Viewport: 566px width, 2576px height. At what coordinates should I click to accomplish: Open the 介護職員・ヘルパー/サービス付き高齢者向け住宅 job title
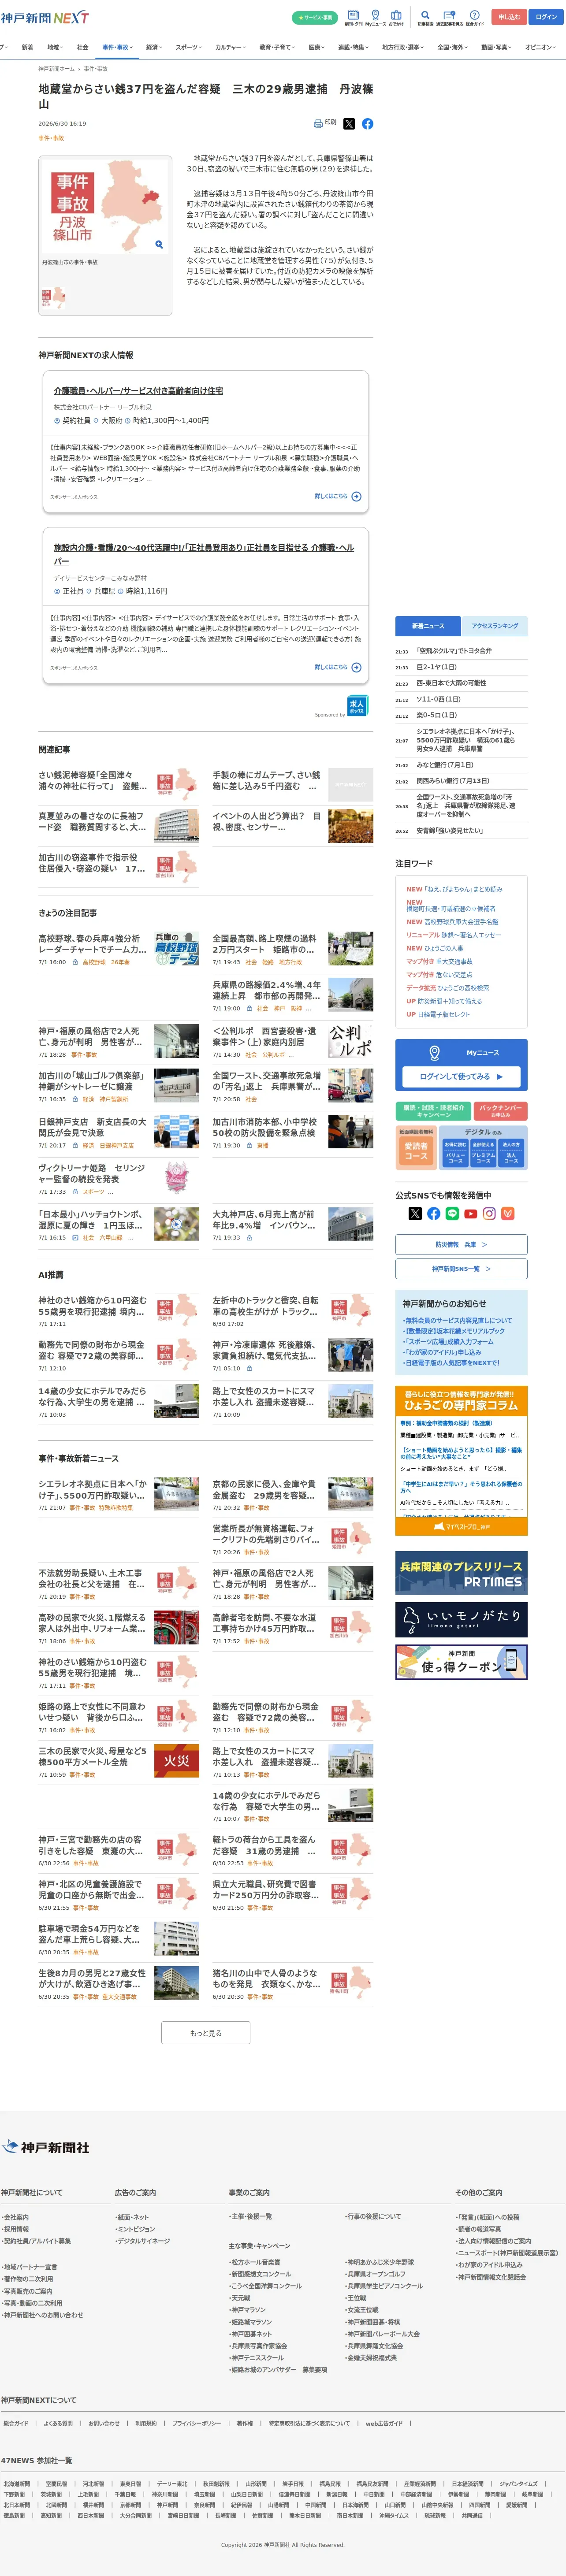[x=138, y=391]
